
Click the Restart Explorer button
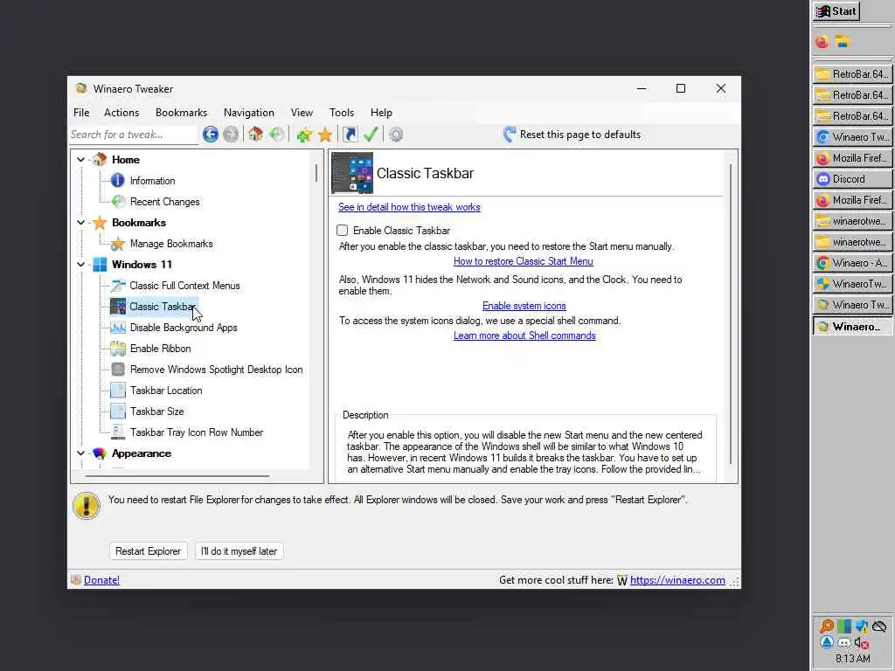pos(148,551)
